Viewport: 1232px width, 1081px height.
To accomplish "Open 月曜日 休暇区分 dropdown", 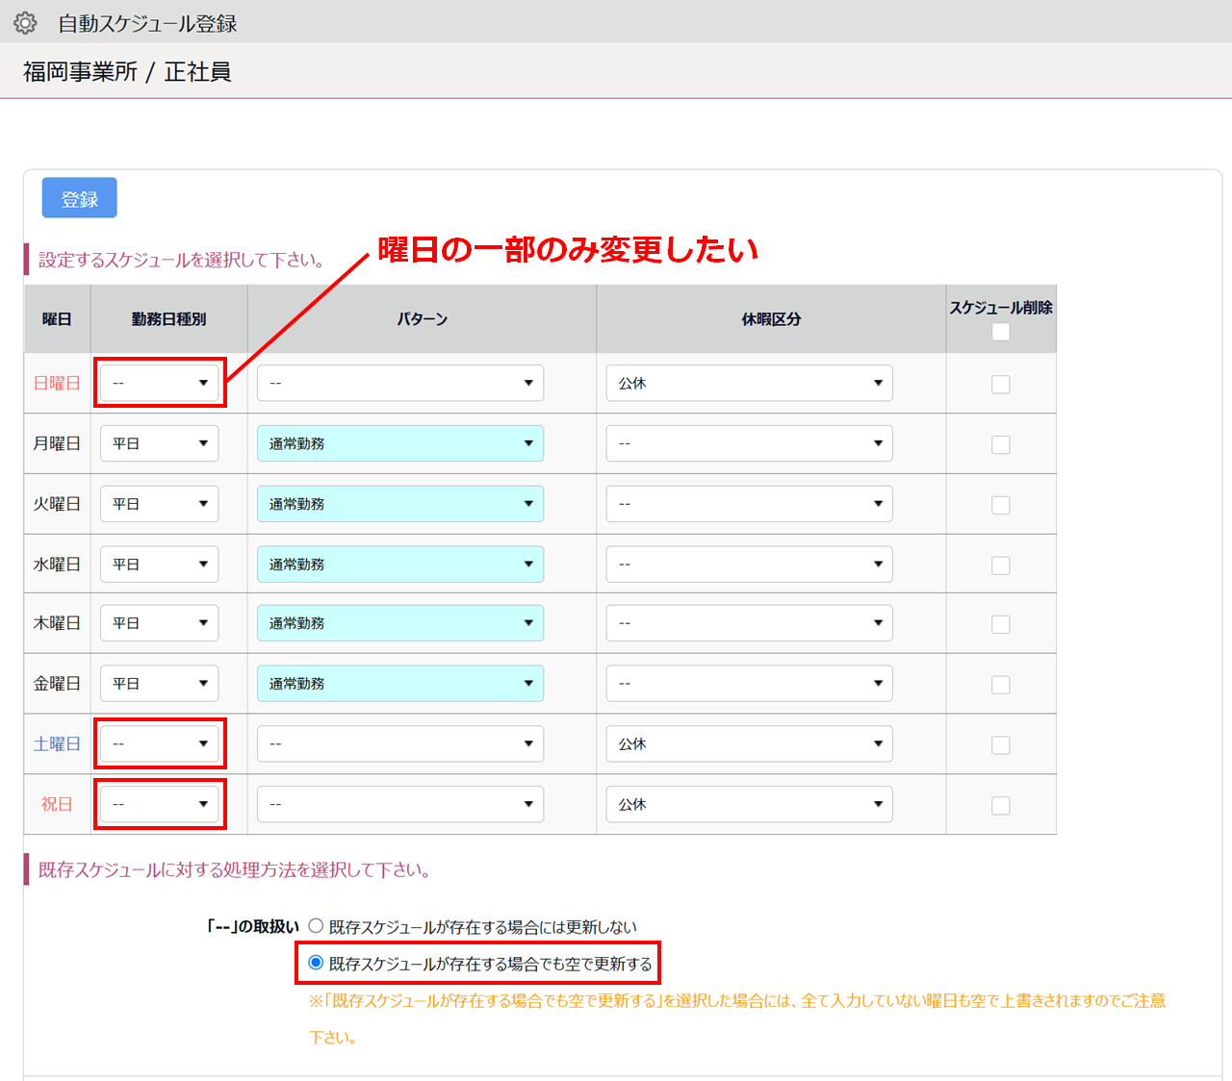I will coord(750,443).
